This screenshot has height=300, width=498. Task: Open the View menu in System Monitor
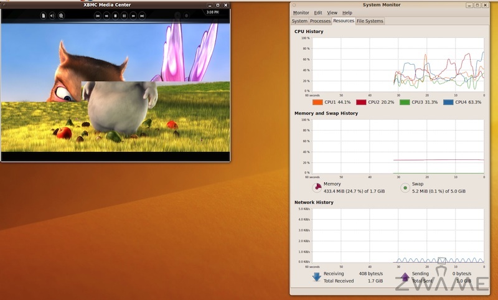(x=332, y=12)
